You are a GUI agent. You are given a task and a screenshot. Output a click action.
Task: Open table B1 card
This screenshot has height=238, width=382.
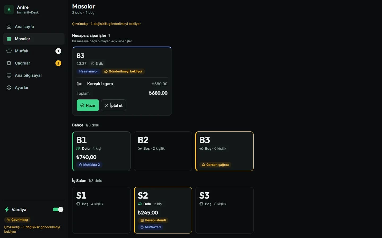pyautogui.click(x=101, y=151)
